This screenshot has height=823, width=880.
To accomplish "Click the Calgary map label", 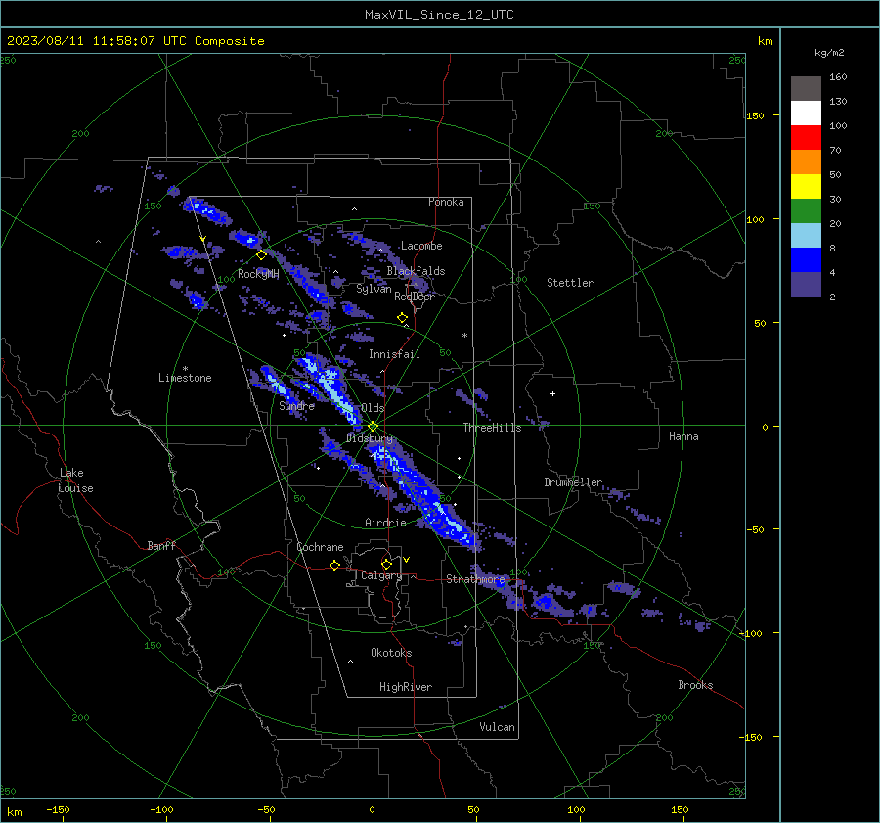I will click(381, 575).
